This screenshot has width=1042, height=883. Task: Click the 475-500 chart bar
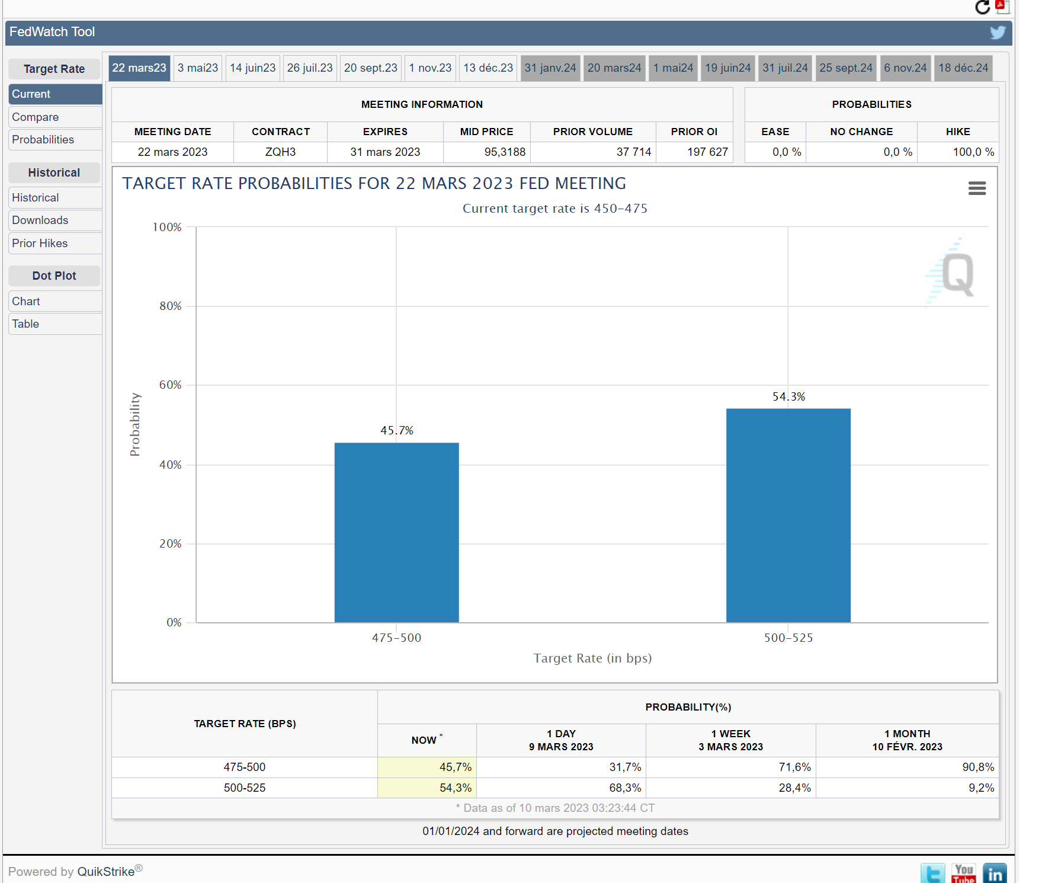(397, 532)
